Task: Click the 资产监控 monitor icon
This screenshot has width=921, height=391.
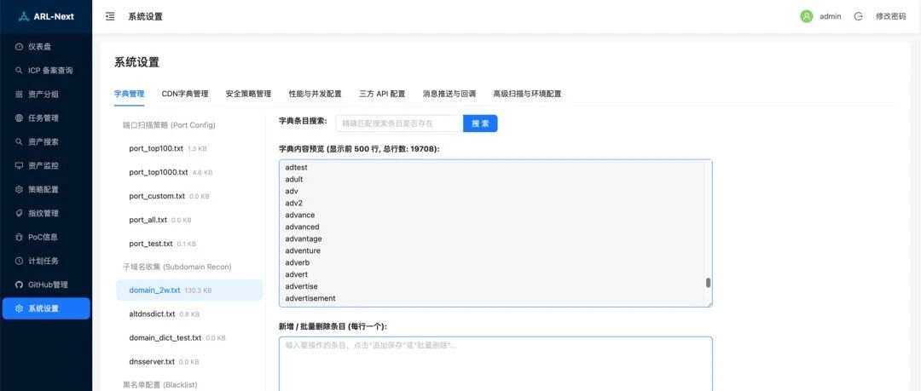Action: [x=19, y=165]
